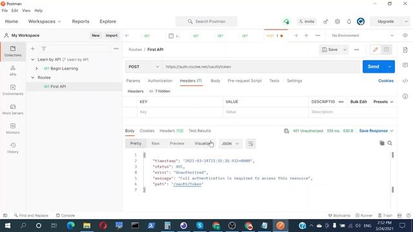
Task: Open the Workspaces dropdown
Action: pos(45,21)
